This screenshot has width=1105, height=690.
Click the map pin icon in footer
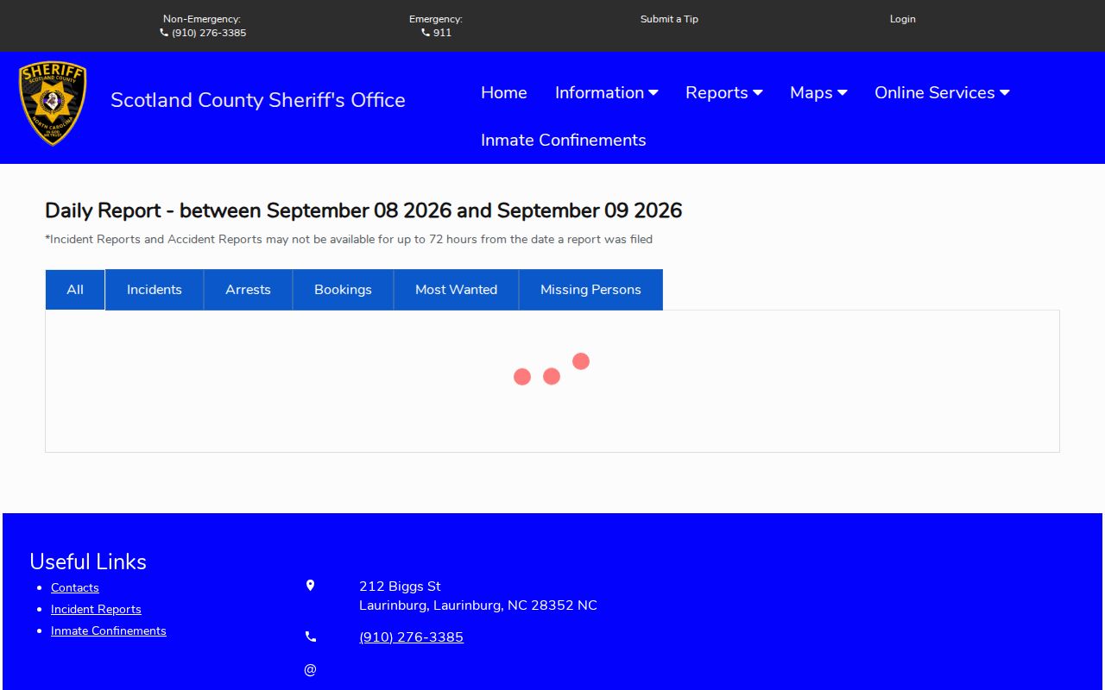click(x=311, y=586)
